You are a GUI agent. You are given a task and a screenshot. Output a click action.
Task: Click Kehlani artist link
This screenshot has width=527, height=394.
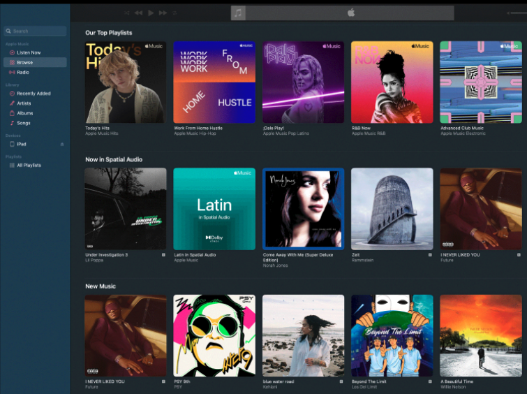270,387
